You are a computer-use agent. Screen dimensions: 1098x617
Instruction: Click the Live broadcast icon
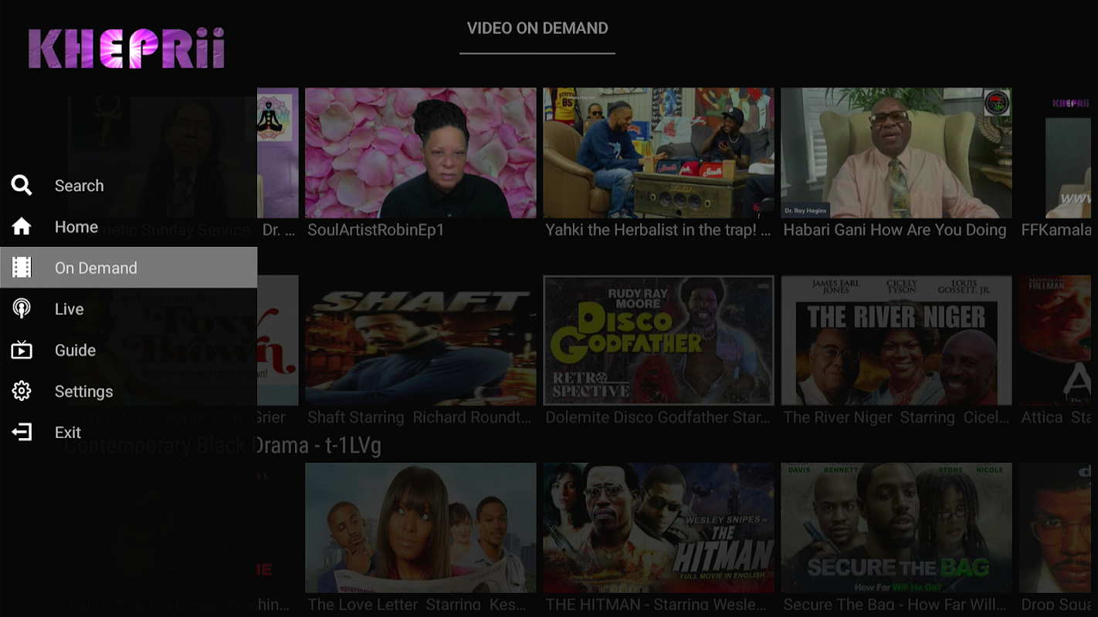coord(22,308)
